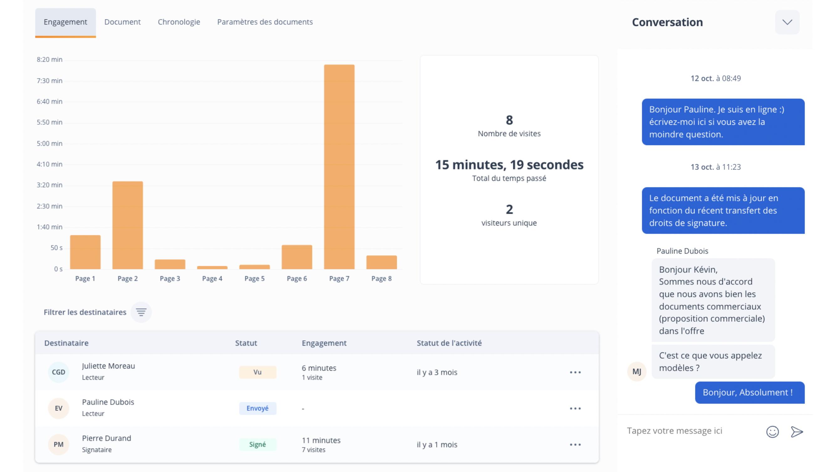Click the PM avatar of Pierre Durand

pos(58,444)
